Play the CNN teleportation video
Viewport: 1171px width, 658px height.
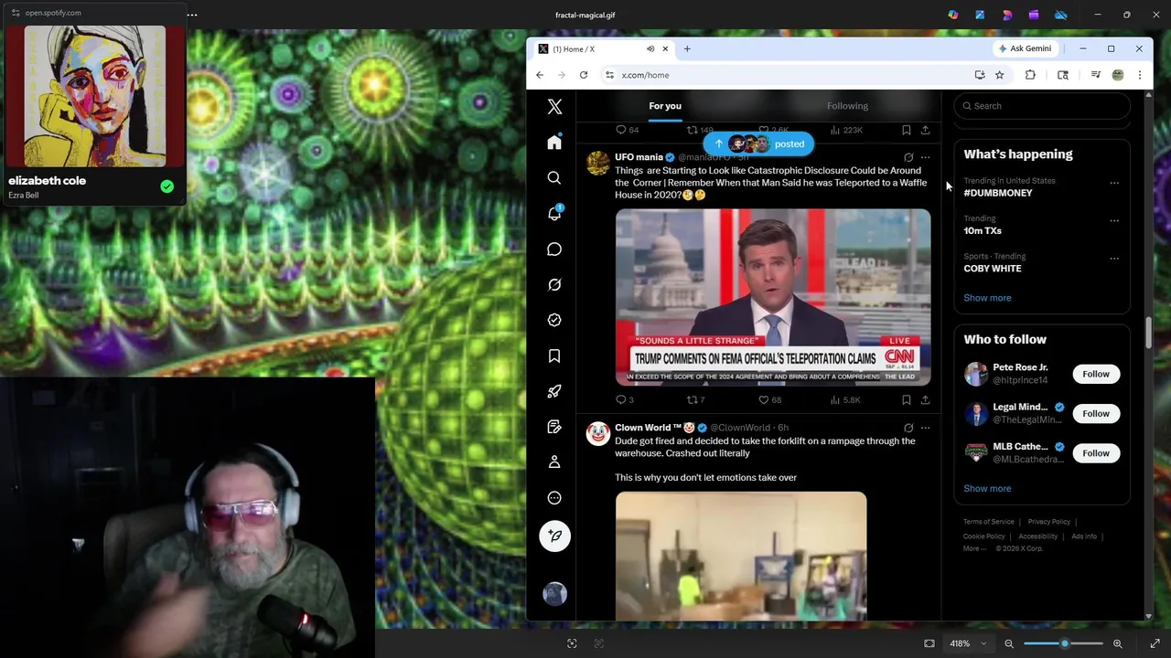pyautogui.click(x=773, y=297)
